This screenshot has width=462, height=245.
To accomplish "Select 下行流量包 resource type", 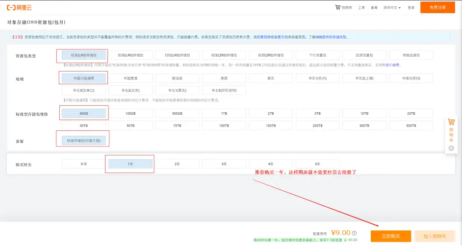I will tap(318, 55).
